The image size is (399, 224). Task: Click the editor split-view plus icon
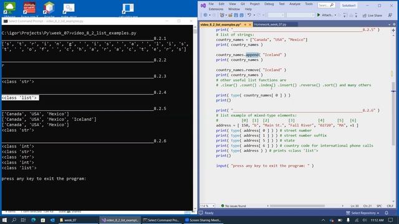[x=393, y=30]
